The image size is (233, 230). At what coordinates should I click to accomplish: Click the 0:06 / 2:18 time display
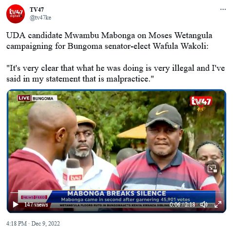(182, 205)
